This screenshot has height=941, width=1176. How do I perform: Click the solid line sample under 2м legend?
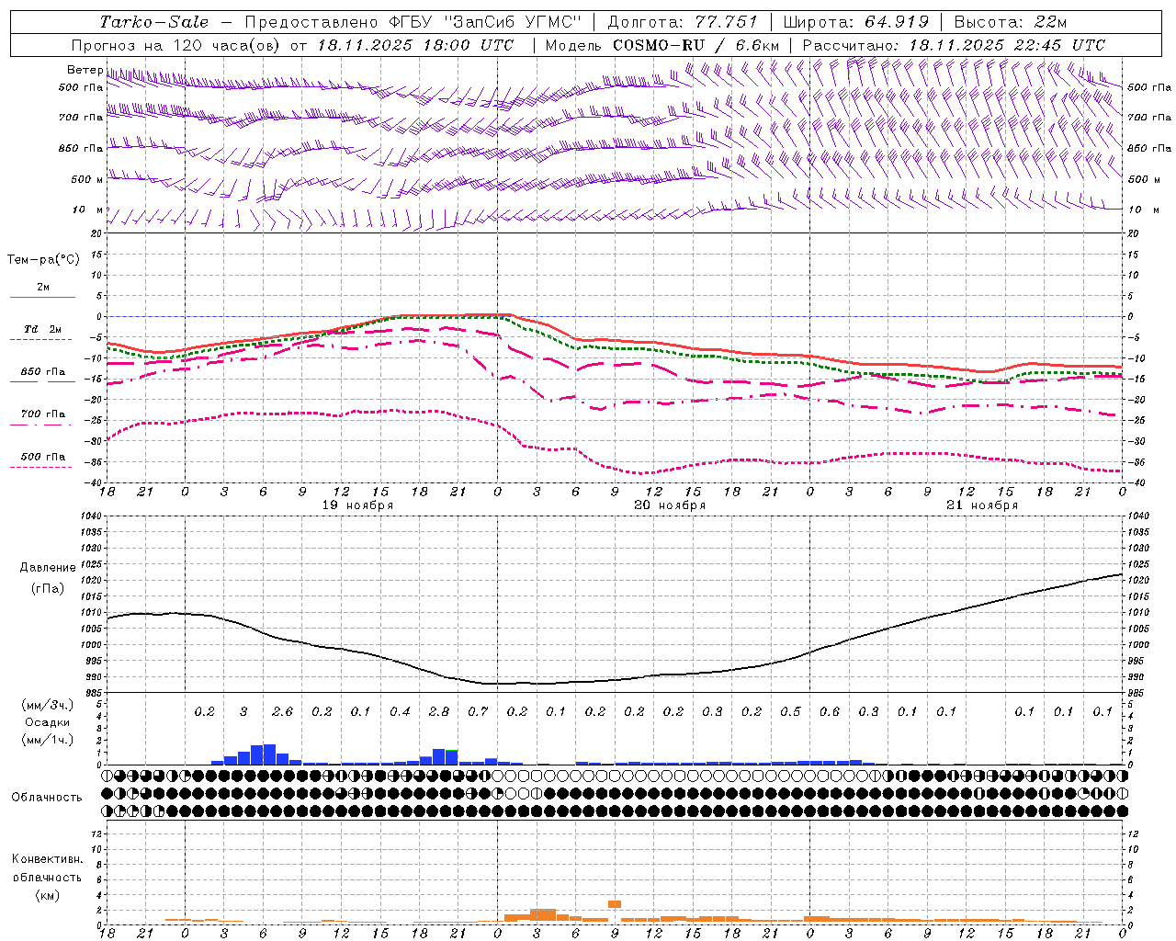(42, 298)
